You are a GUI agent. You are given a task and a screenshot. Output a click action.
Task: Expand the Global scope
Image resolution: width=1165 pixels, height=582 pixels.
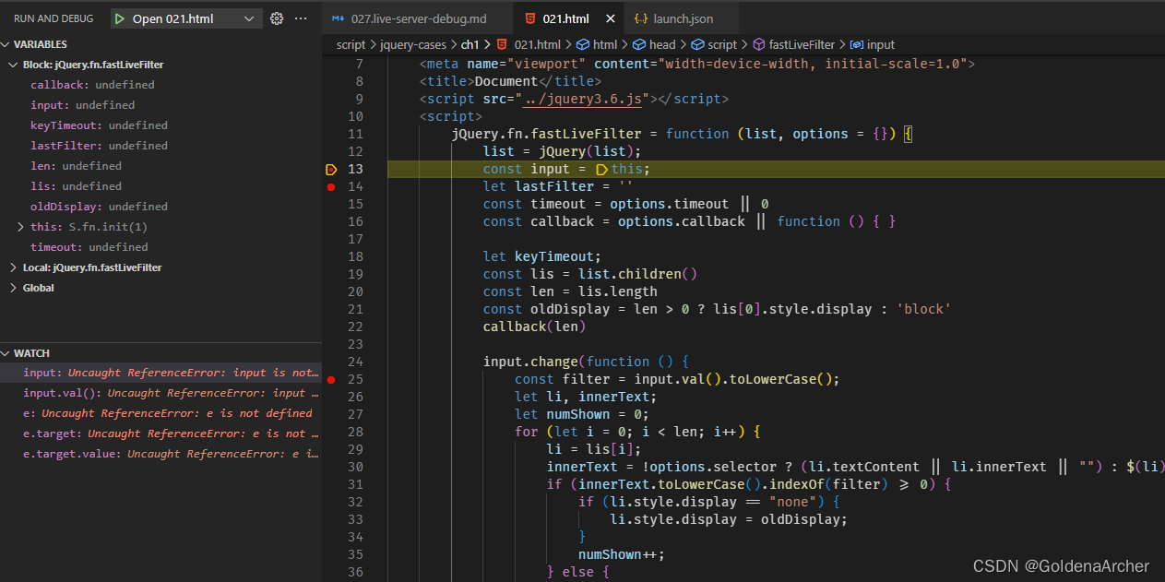click(14, 288)
